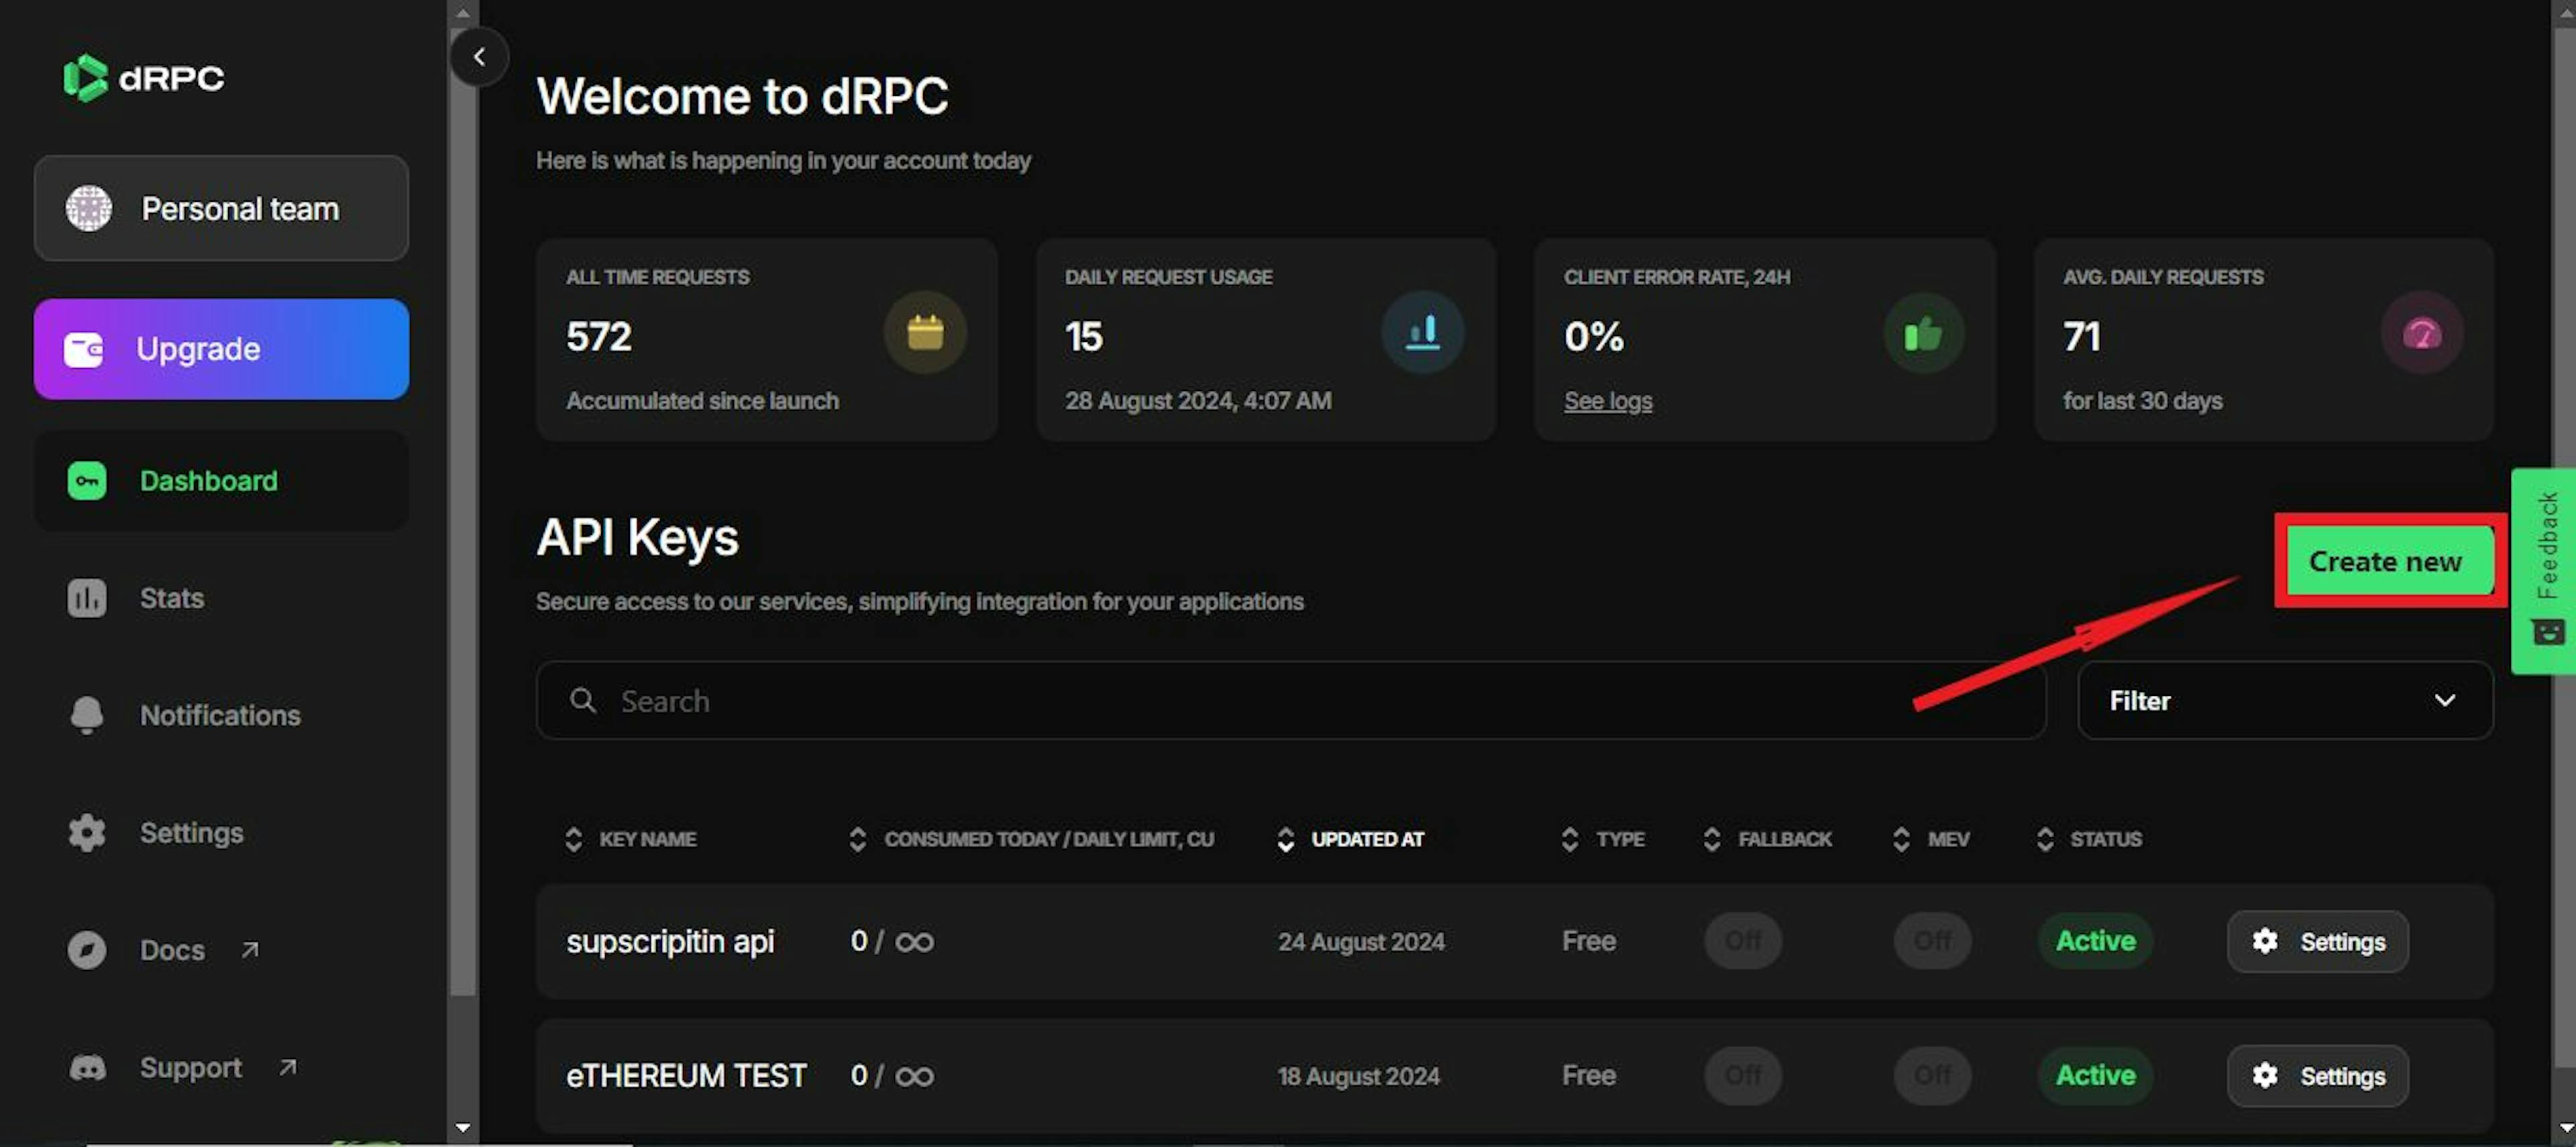Image resolution: width=2576 pixels, height=1147 pixels.
Task: Sort by Consumed Today / Daily Limit column
Action: [1031, 839]
